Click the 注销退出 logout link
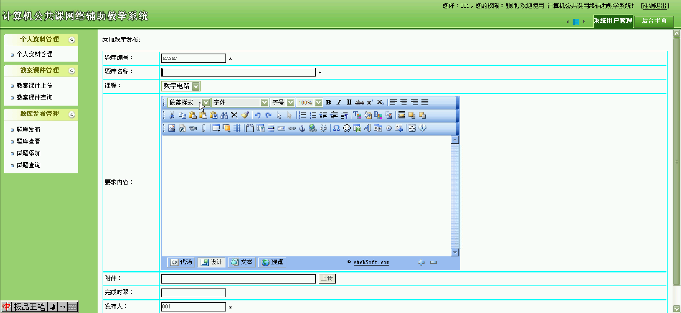Image resolution: width=681 pixels, height=313 pixels. [x=655, y=6]
